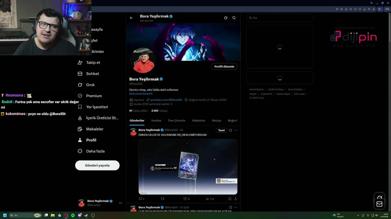Viewport: 391px width, 219px height.
Task: Open the kick.com/boraslit link
Action: tap(141, 94)
